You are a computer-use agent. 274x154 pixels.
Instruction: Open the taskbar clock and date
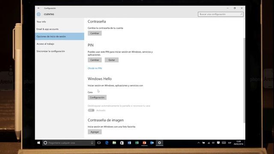coord(238,143)
